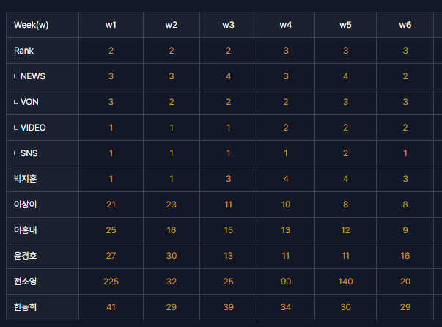
Task: Open the 이상이 row name
Action: click(26, 205)
